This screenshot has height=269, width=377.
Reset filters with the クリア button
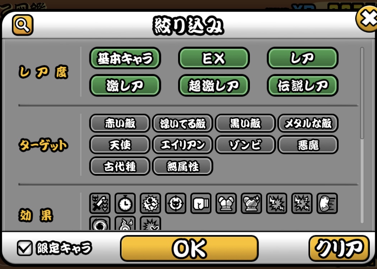[x=339, y=248]
